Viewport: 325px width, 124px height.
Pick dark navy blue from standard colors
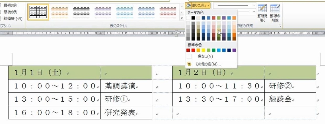(229, 50)
